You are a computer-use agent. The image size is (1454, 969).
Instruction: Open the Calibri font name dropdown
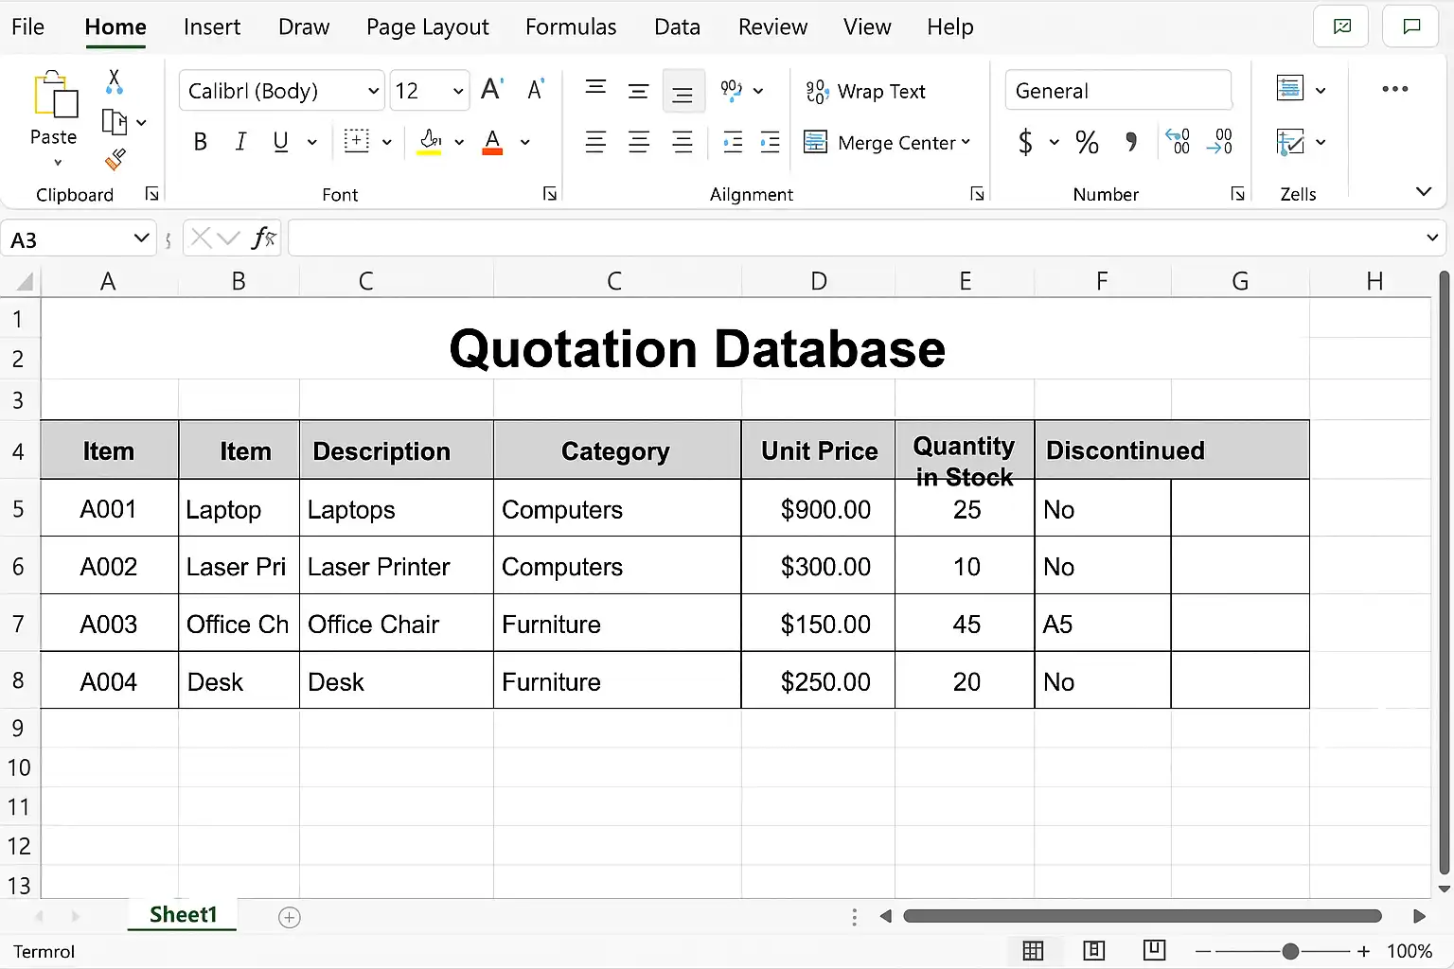tap(281, 91)
